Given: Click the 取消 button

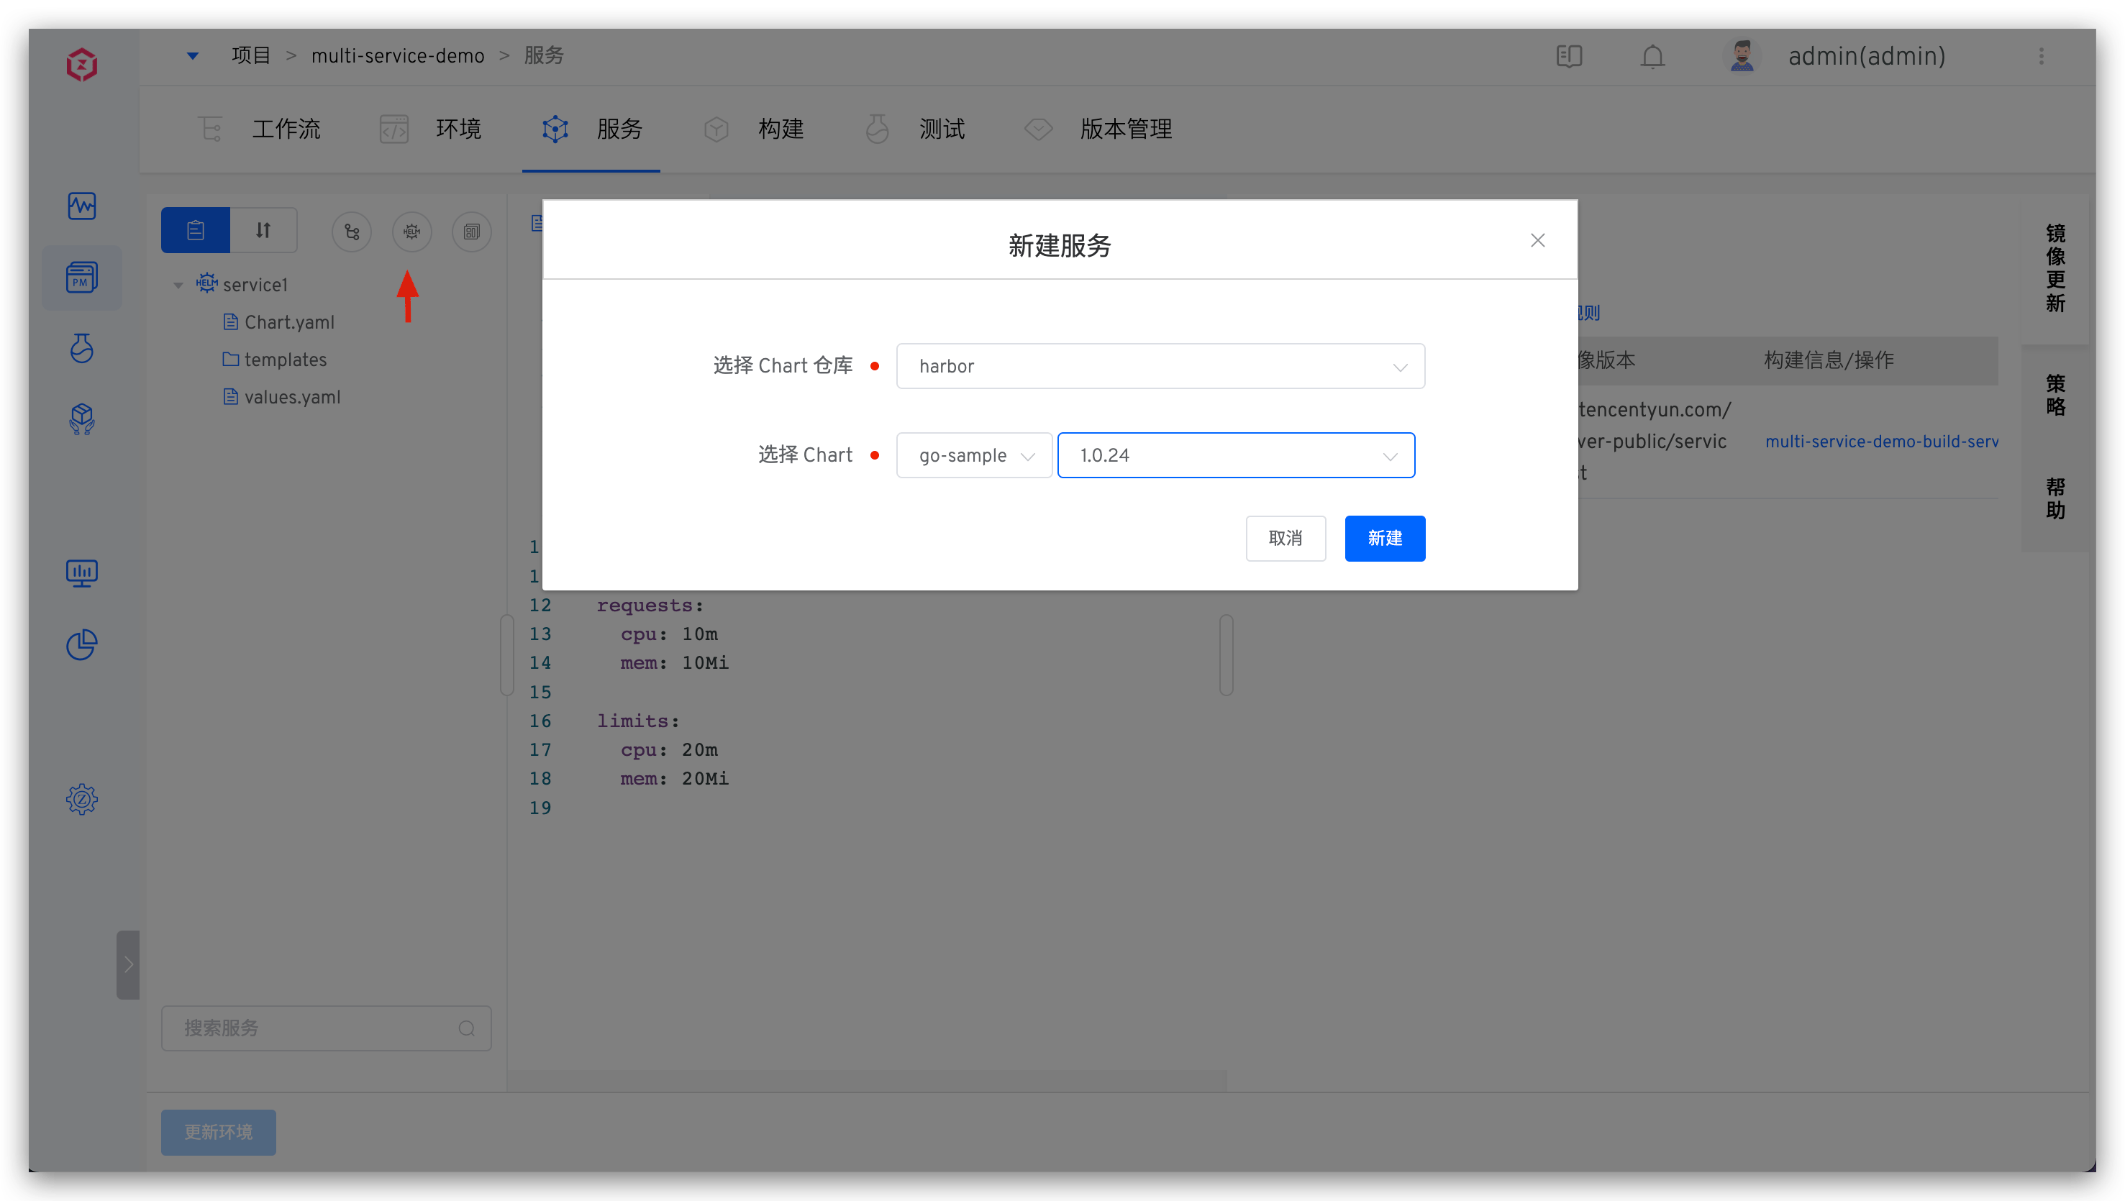Looking at the screenshot, I should pos(1286,538).
